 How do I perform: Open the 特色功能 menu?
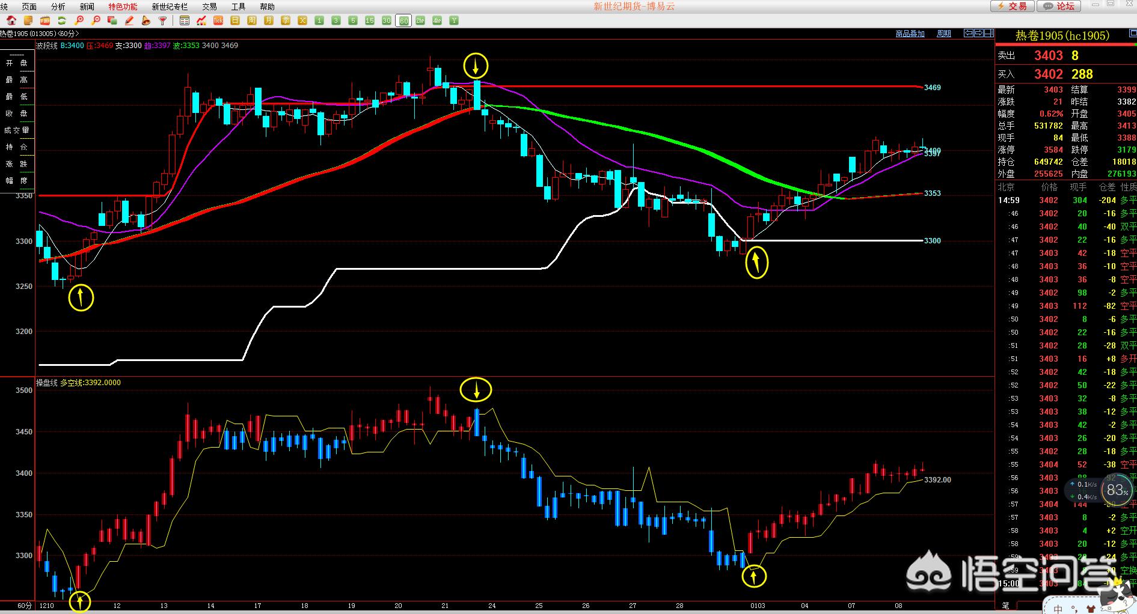(x=123, y=7)
